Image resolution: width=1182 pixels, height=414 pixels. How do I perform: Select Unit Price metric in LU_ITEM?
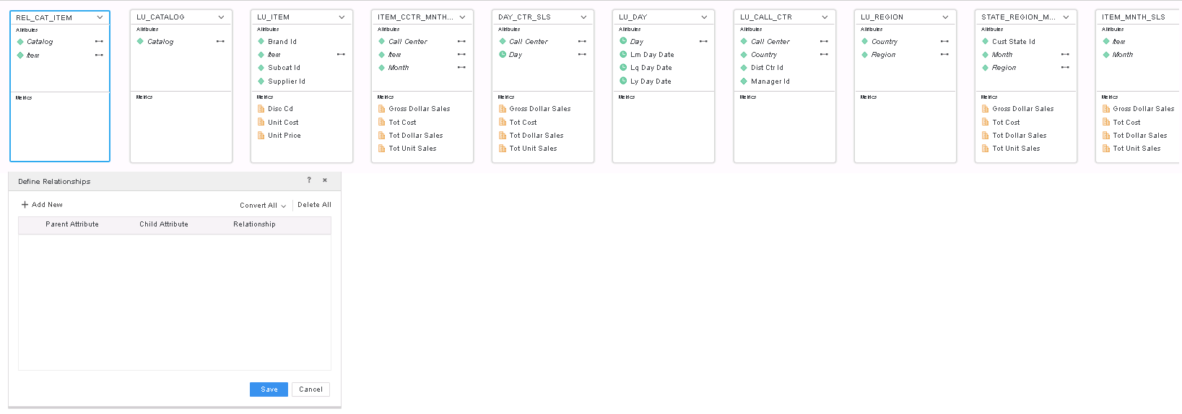(284, 136)
